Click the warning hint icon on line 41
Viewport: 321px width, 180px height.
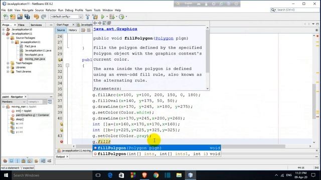coord(61,124)
